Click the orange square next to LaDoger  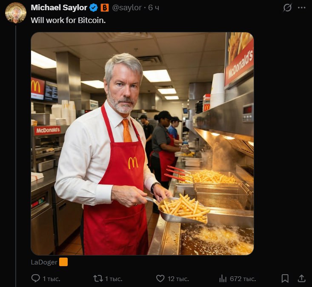pos(63,262)
